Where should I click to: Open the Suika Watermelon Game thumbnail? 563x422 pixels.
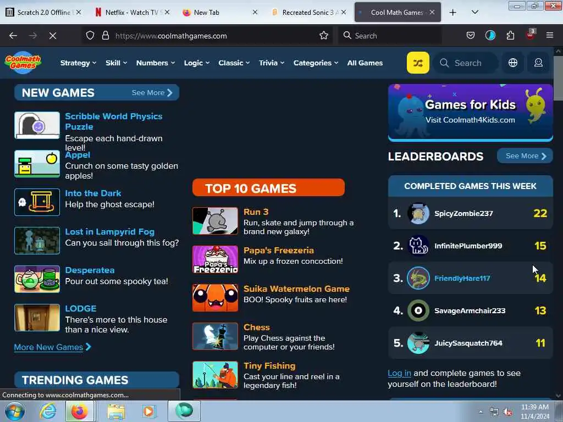[x=215, y=297]
